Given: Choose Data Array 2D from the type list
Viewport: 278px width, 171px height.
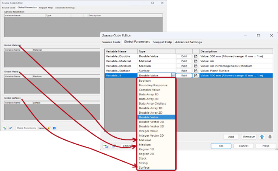Looking at the screenshot, I should pyautogui.click(x=156, y=99).
